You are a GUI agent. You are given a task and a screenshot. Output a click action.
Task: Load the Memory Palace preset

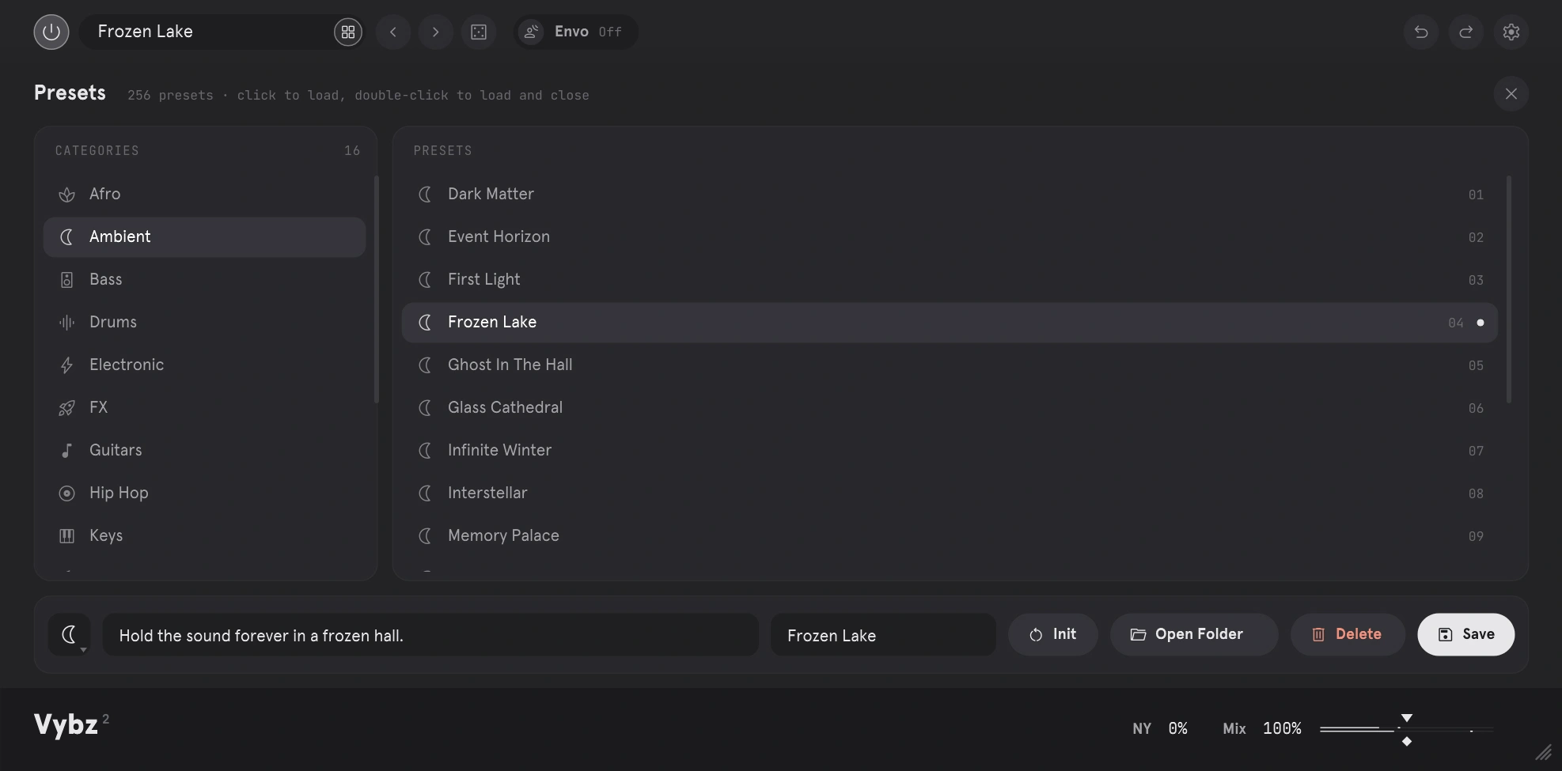pos(950,535)
